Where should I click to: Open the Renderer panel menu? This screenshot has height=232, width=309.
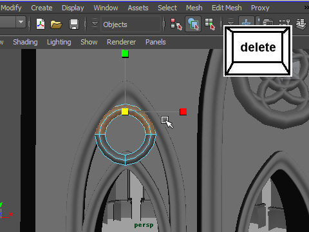121,42
